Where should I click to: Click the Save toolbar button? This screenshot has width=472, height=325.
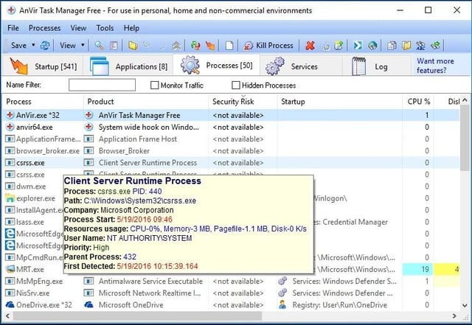pos(18,46)
